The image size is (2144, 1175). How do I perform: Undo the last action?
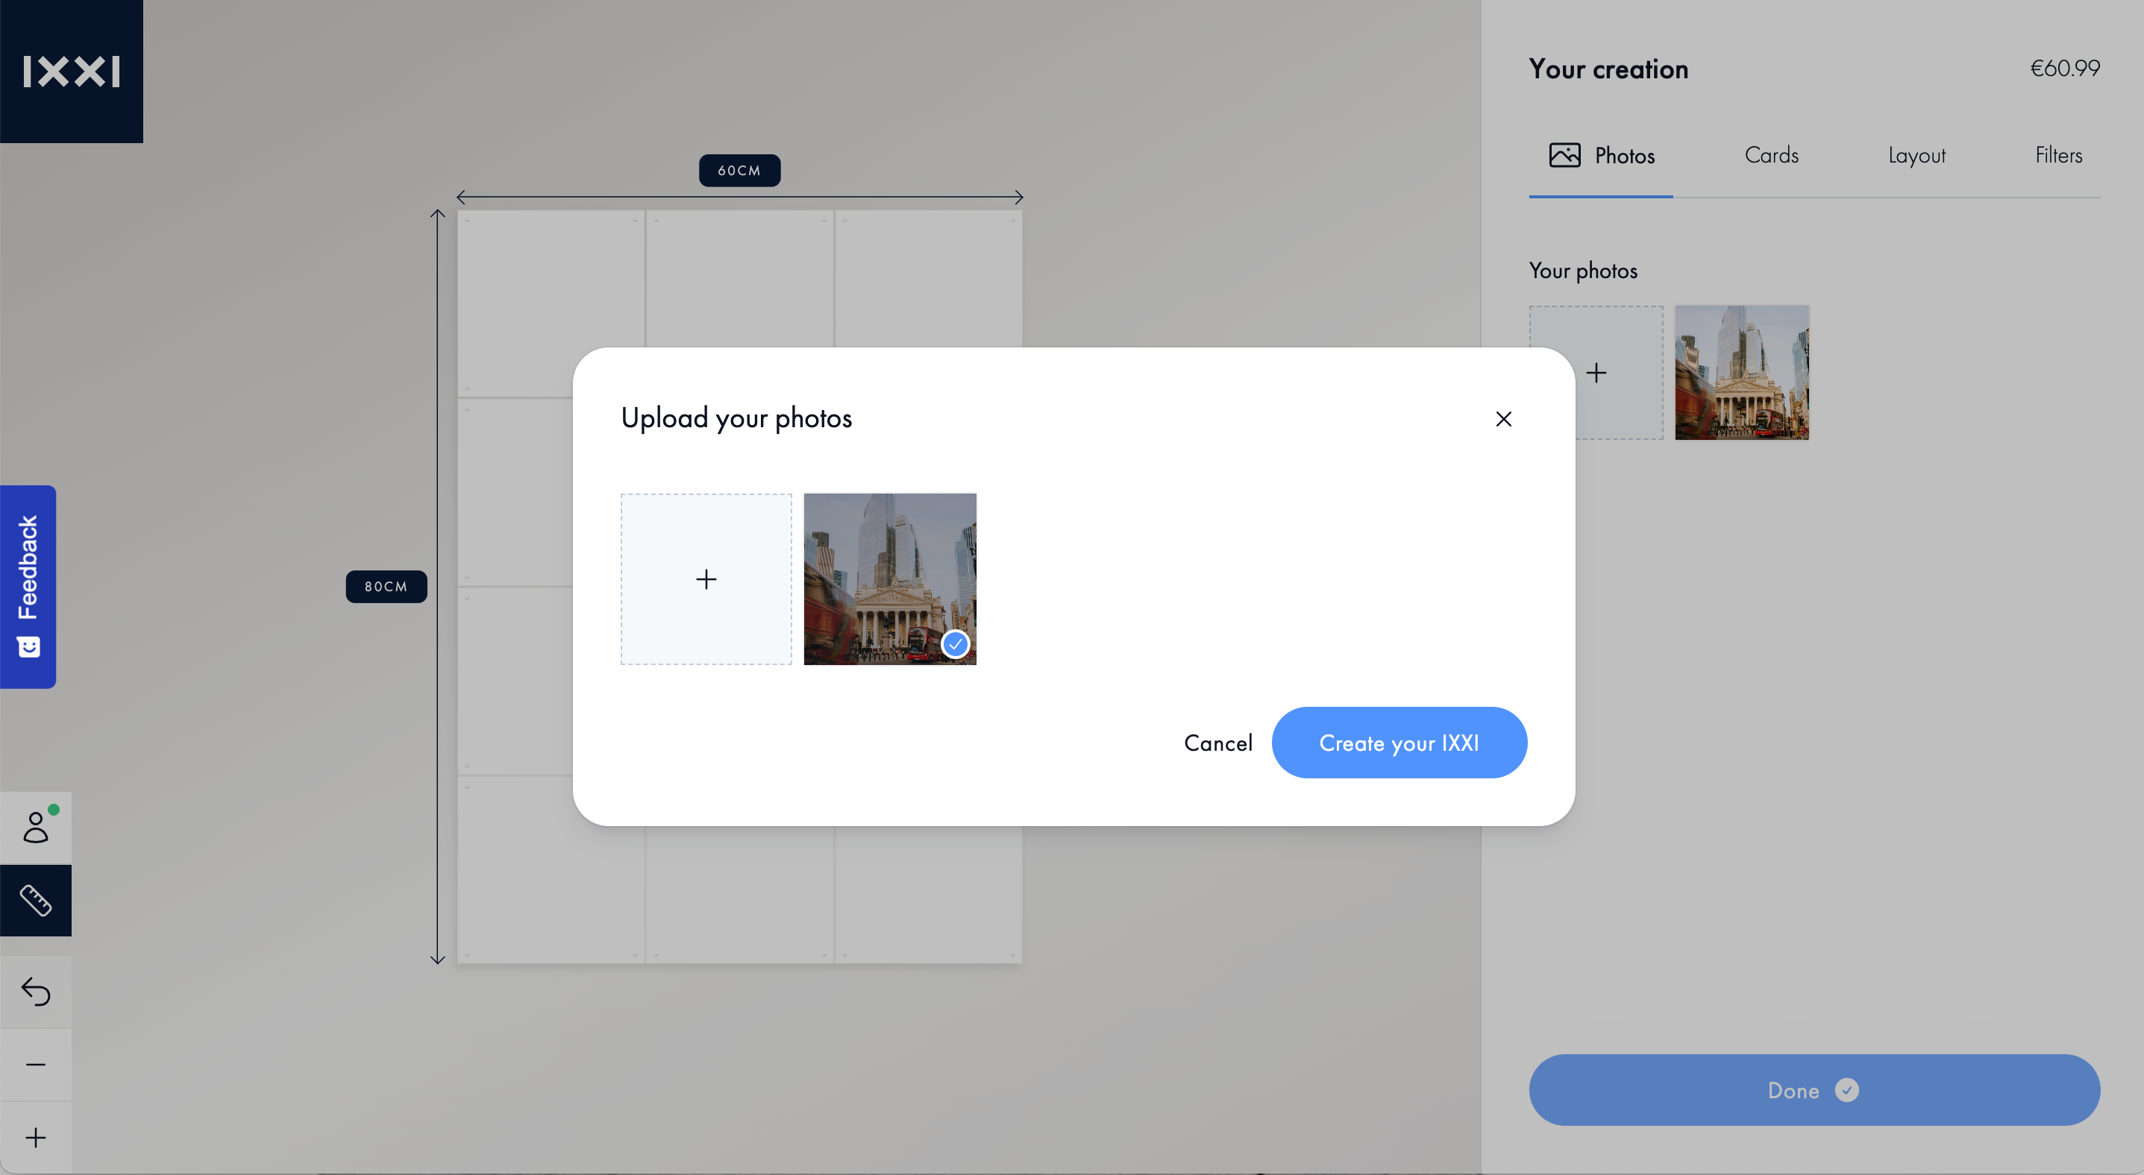tap(36, 992)
